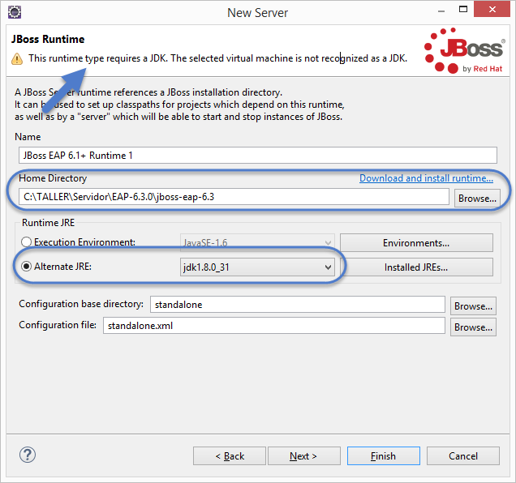Select the Execution Environment radio button

pos(26,242)
